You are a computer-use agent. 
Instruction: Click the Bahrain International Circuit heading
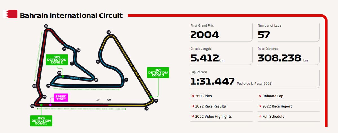click(71, 15)
